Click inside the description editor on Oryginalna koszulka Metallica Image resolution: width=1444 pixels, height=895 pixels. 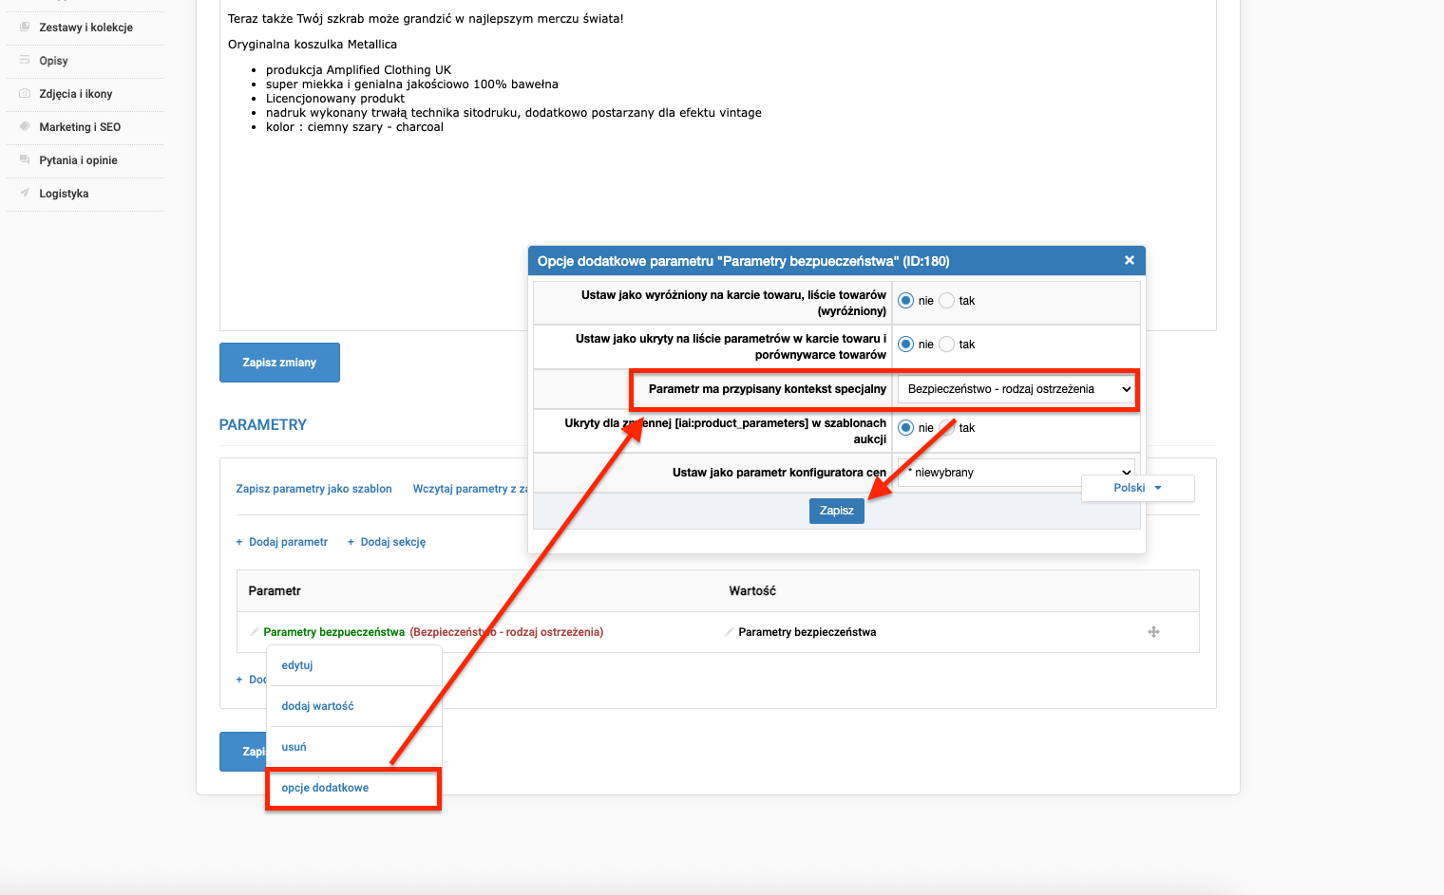(313, 45)
